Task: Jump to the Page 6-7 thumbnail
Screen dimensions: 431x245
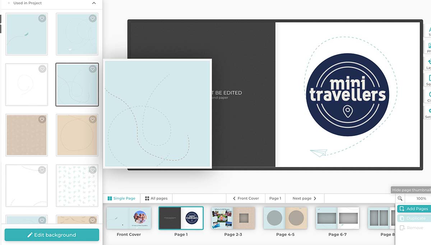Action: coord(337,218)
